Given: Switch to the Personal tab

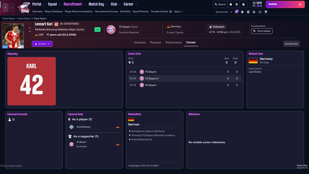Looking at the screenshot, I should point(156,43).
